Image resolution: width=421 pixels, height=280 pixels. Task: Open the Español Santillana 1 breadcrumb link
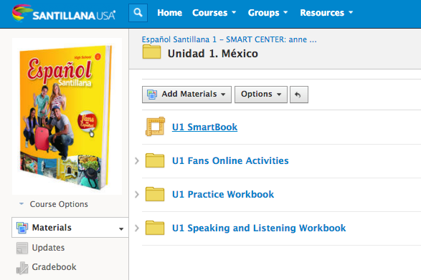(x=229, y=39)
